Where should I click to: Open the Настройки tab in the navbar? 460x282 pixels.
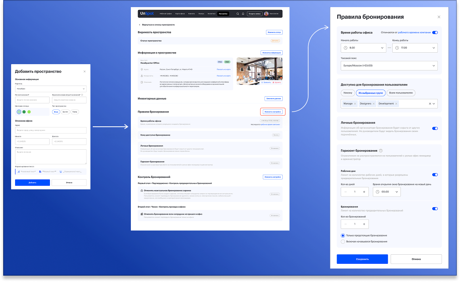pyautogui.click(x=223, y=14)
